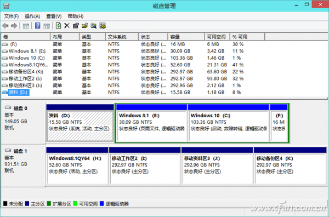Click the light green 可用空间 legend swatch
This screenshot has width=329, height=217.
coord(75,204)
